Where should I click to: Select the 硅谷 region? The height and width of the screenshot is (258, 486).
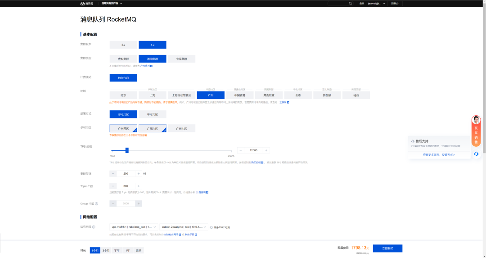coord(356,95)
